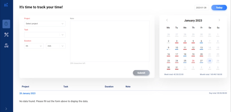The image size is (231, 112).
Task: Click the Duration column header
Action: click(x=109, y=86)
